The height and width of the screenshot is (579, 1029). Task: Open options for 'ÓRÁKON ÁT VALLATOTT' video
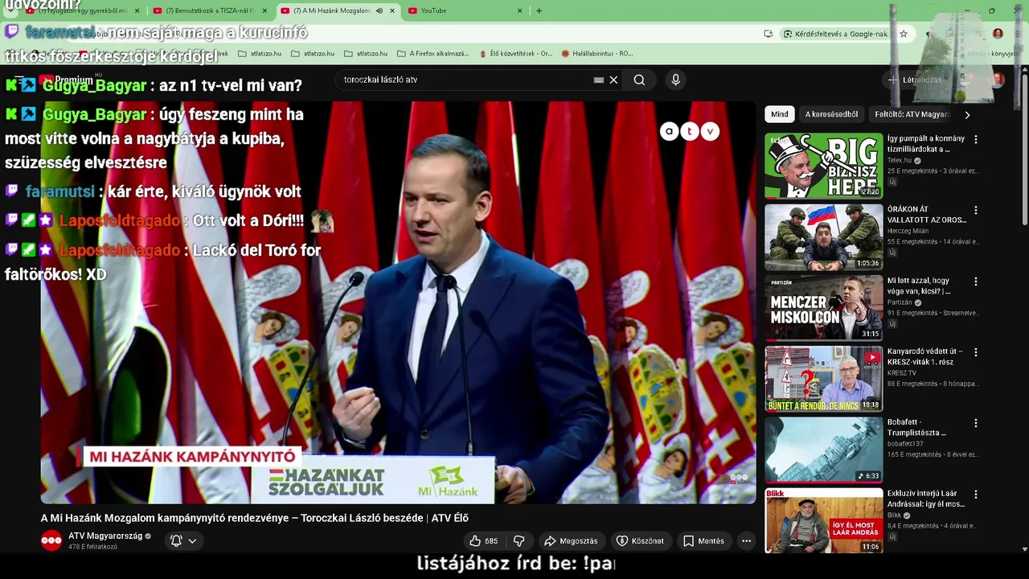coord(976,210)
